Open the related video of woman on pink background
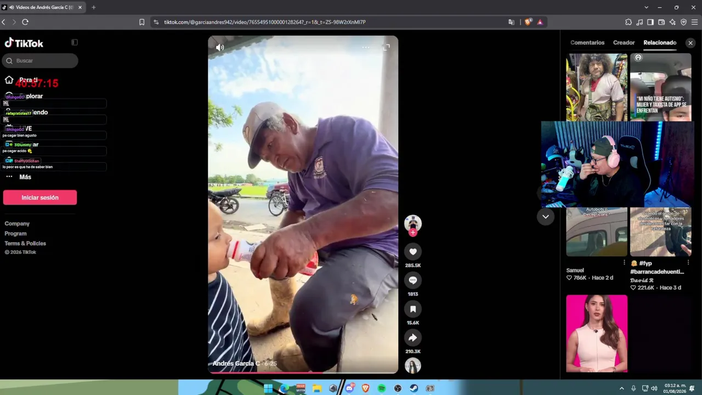The width and height of the screenshot is (702, 395). 597,334
